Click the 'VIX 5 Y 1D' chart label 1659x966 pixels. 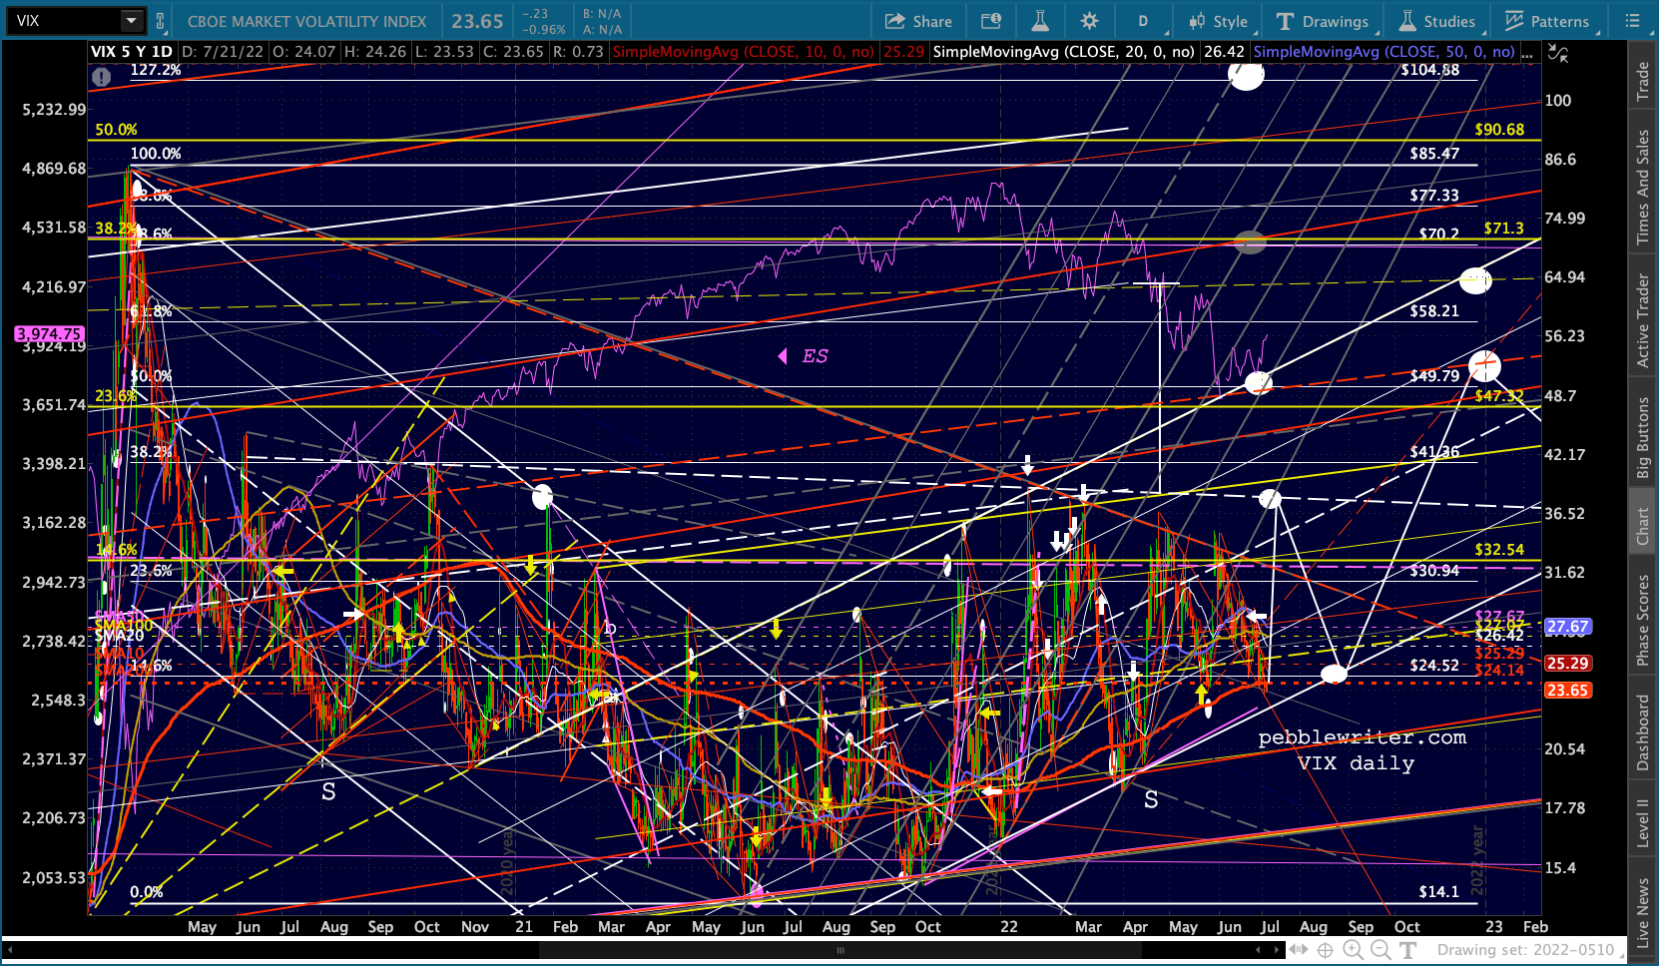pyautogui.click(x=131, y=52)
